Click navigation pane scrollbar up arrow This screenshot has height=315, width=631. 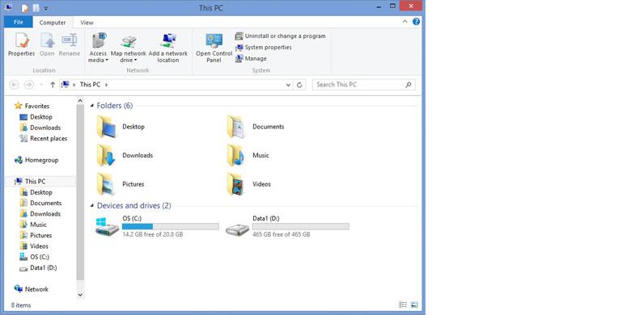[80, 101]
